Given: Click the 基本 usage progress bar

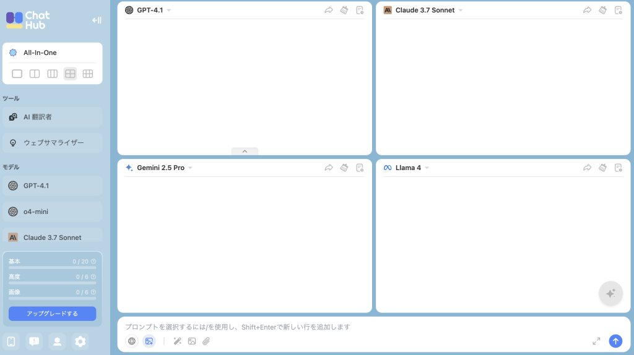Looking at the screenshot, I should [53, 268].
